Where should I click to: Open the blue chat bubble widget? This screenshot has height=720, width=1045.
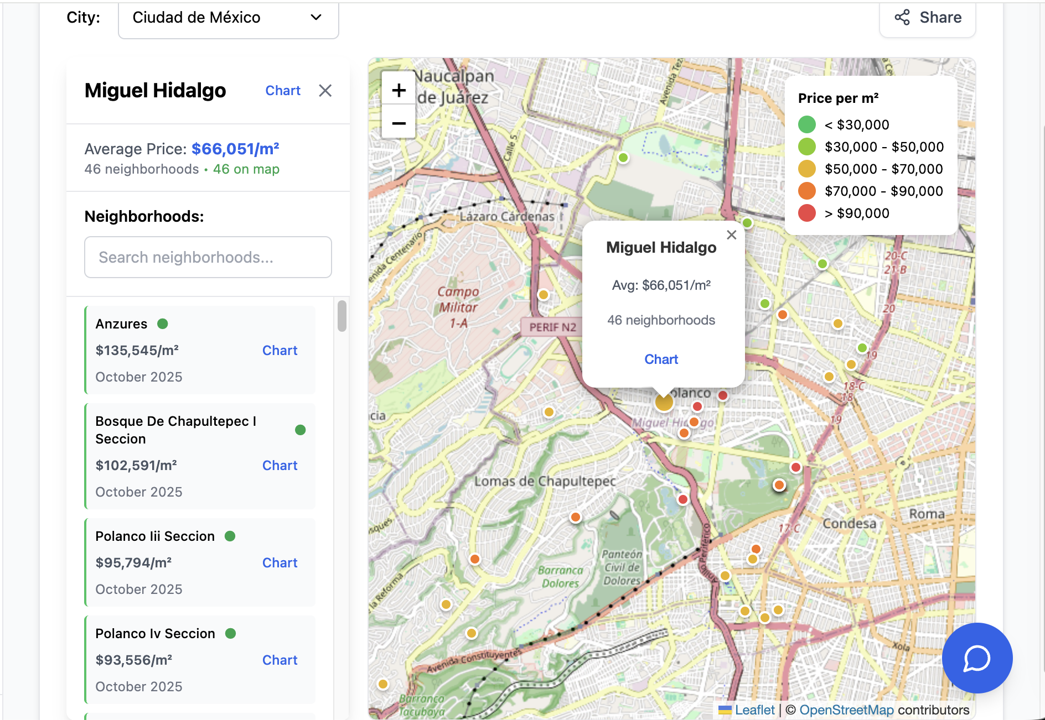pyautogui.click(x=976, y=658)
